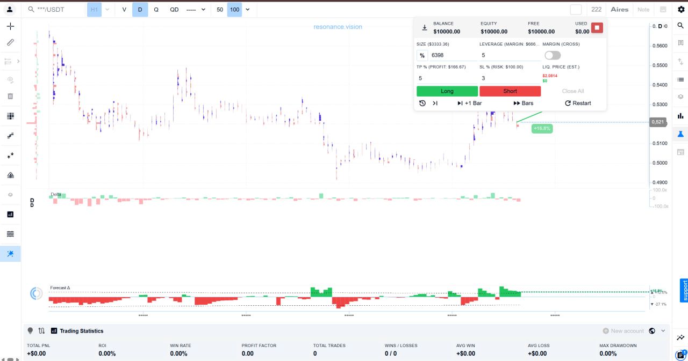Collapse the Trading Statistics panel chevron
The image size is (688, 361).
coord(663,331)
